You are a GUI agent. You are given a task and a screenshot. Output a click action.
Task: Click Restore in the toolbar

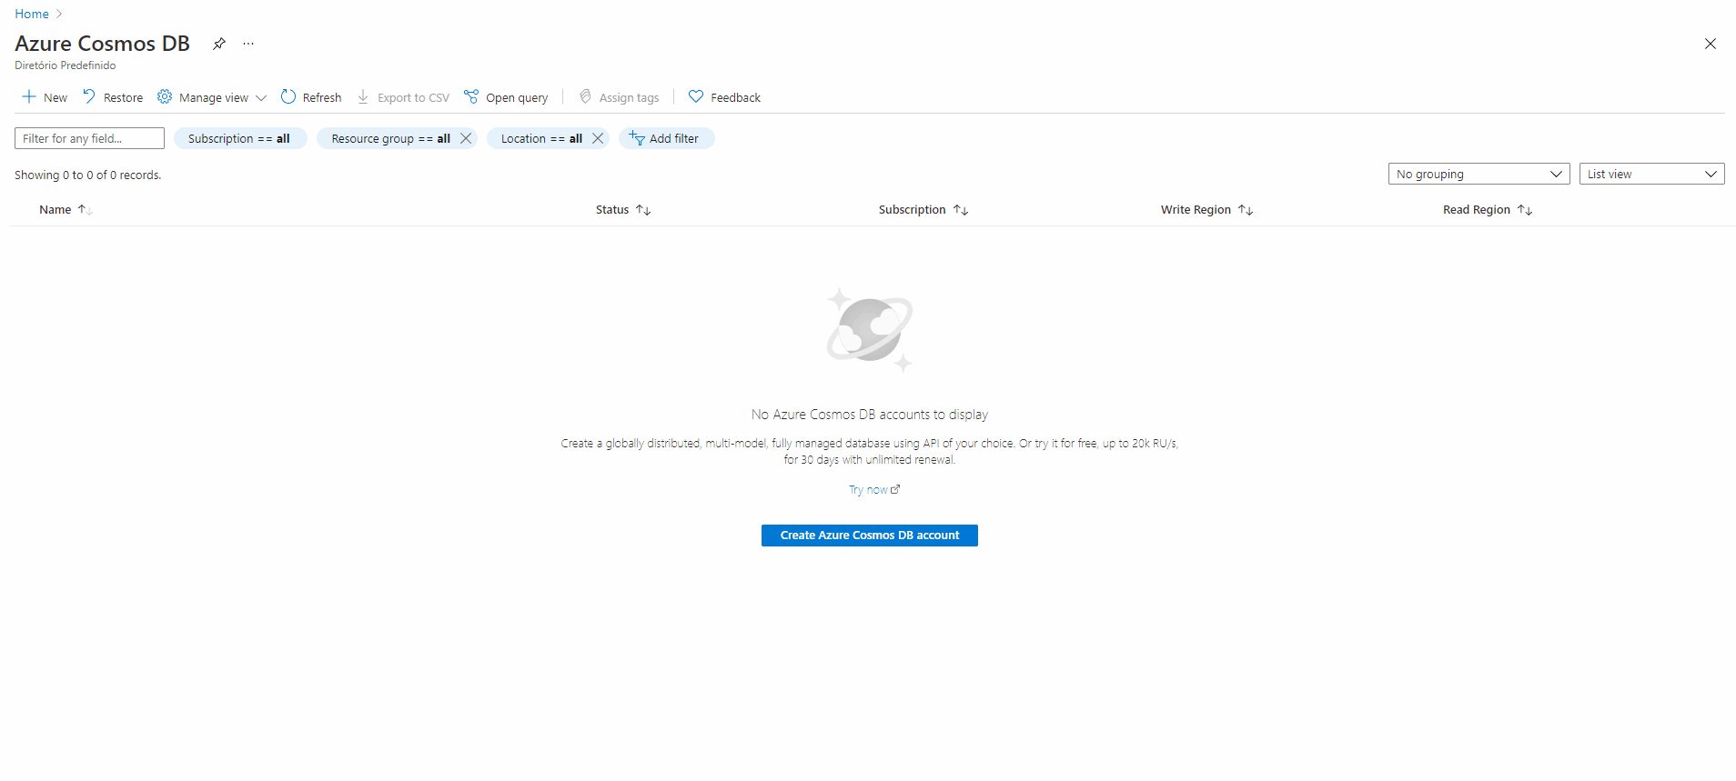(113, 97)
